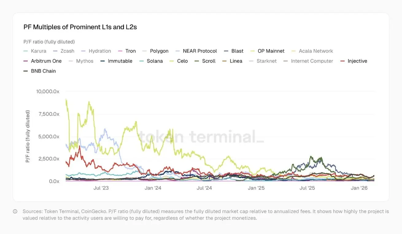Click the info icon beside Sources text
Image resolution: width=402 pixels, height=234 pixels.
pyautogui.click(x=15, y=211)
